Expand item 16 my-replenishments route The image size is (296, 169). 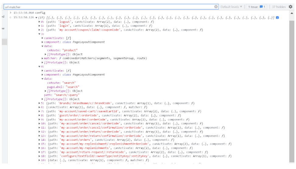point(39,148)
